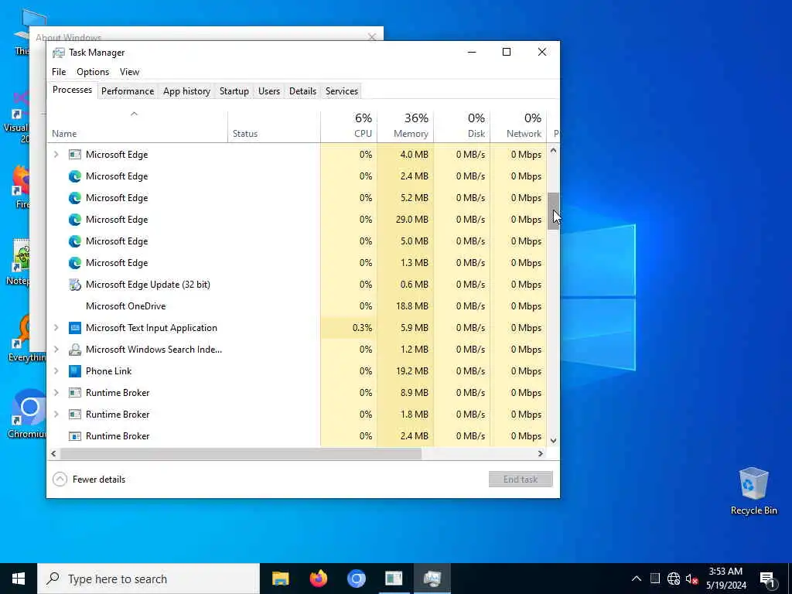Screen dimensions: 792x594
Task: Open the notification center icon
Action: [766, 579]
